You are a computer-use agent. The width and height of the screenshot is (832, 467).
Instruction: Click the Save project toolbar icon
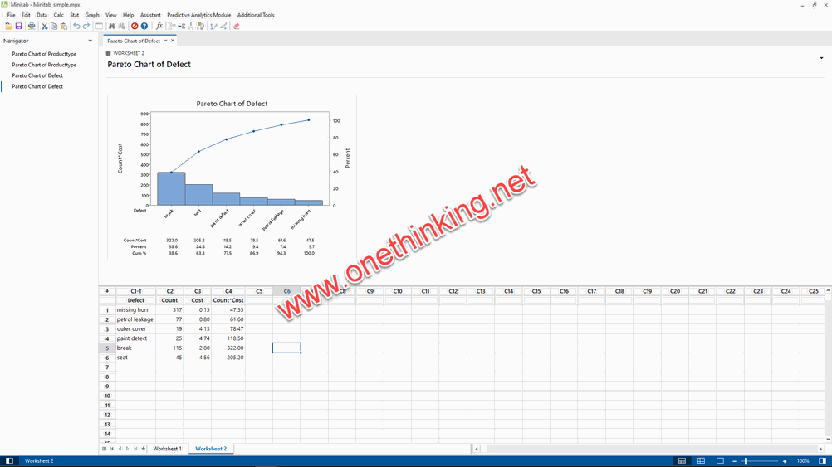point(18,27)
